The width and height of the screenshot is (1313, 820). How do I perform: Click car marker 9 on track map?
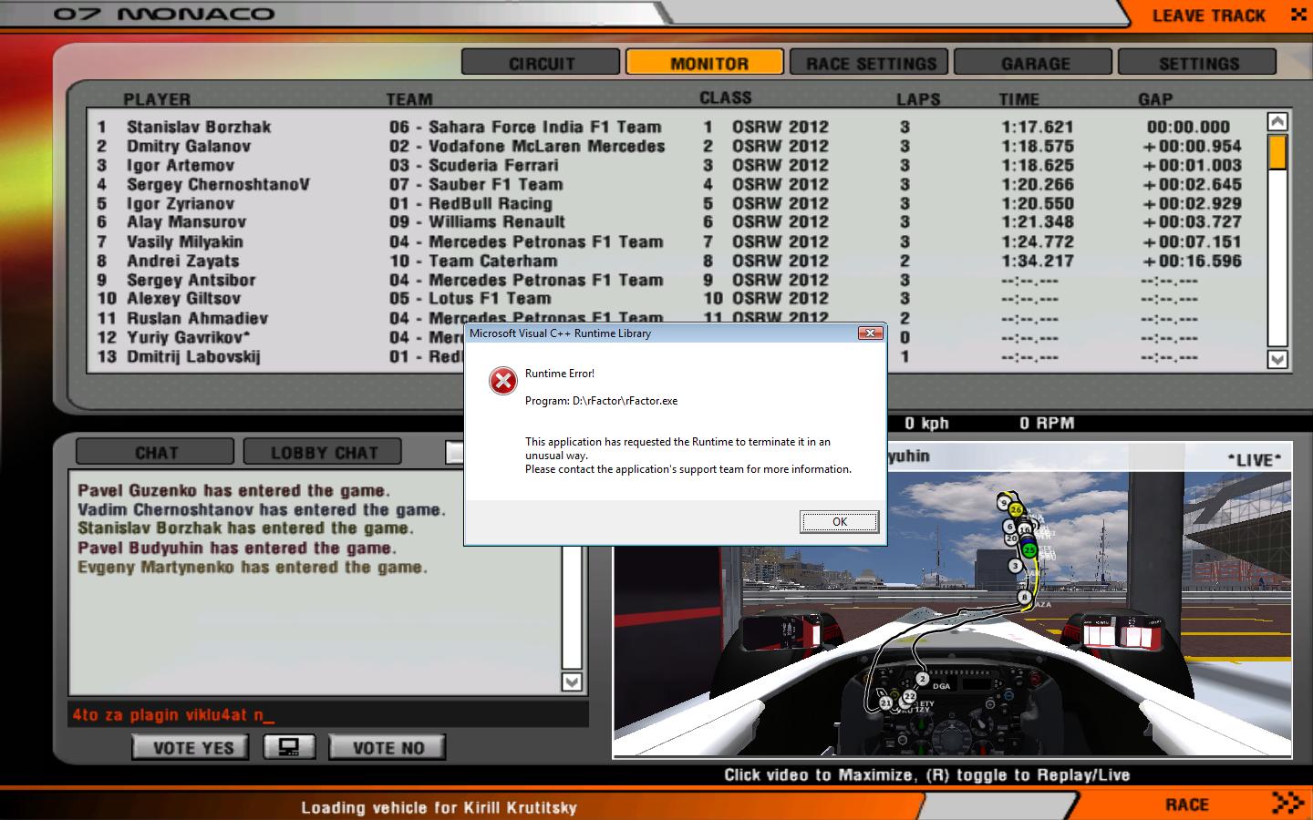(1004, 503)
